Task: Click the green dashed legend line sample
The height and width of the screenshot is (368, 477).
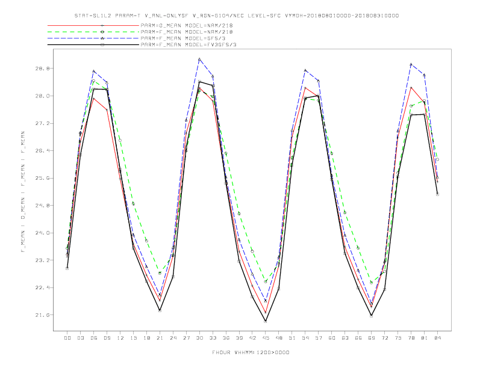Action: pos(93,32)
